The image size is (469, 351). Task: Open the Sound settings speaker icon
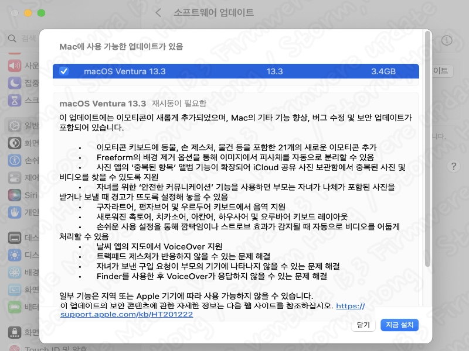click(15, 66)
